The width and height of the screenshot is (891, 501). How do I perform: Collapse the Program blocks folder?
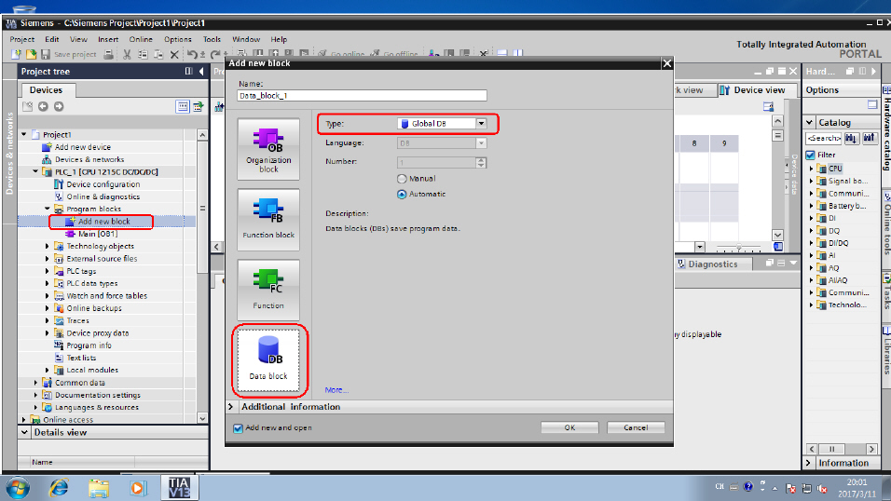[48, 209]
